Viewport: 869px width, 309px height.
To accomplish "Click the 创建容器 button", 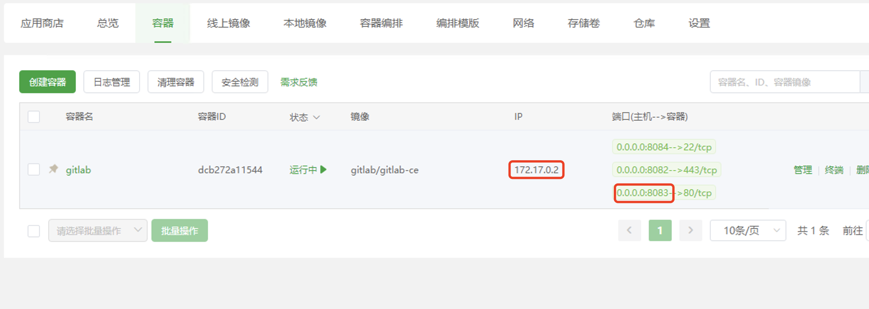I will pos(47,82).
